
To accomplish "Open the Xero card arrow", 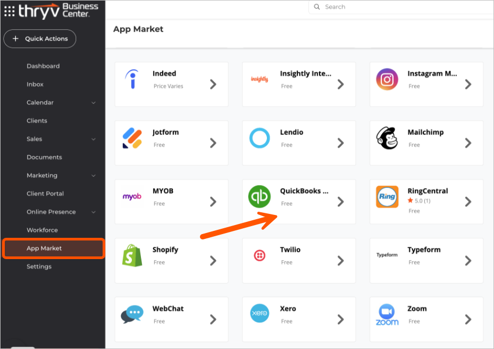I will pos(340,320).
